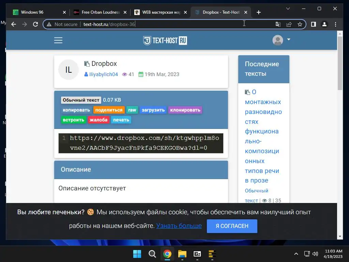This screenshot has height=262, width=349.
Task: Open the Узнать больше cookie link
Action: [179, 226]
